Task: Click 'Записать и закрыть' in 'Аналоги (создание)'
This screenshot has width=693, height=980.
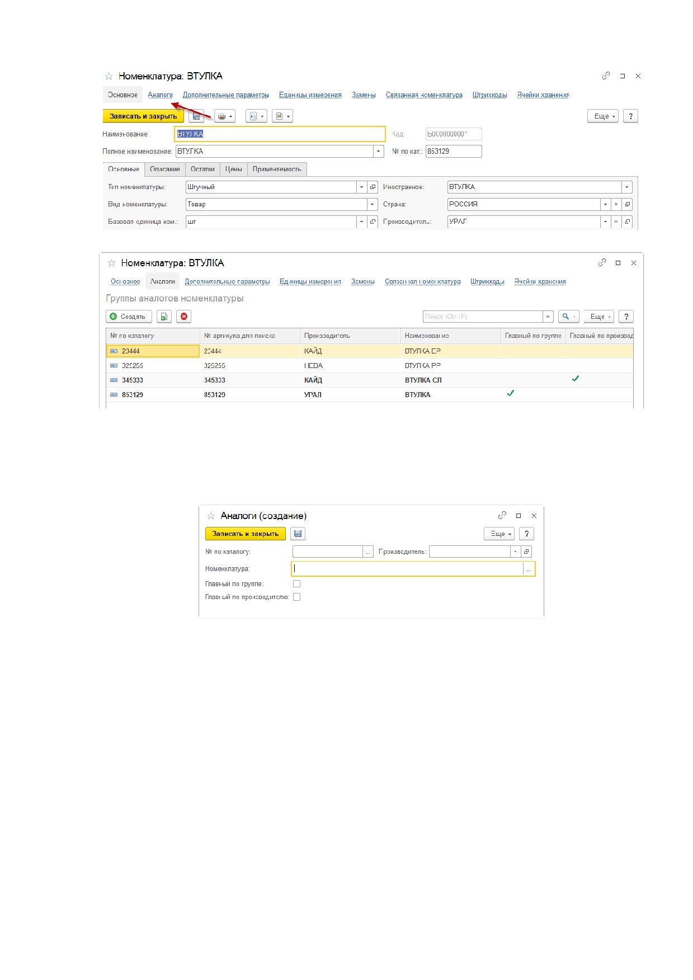Action: pos(246,534)
